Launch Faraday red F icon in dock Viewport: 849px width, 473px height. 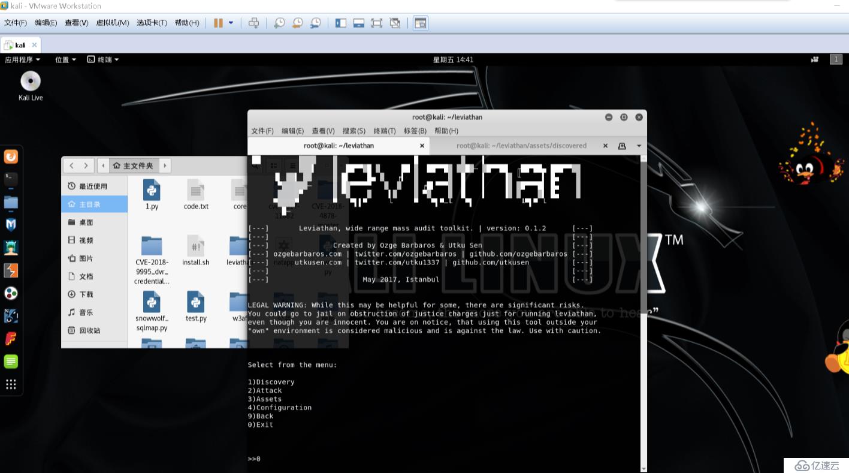(x=11, y=339)
